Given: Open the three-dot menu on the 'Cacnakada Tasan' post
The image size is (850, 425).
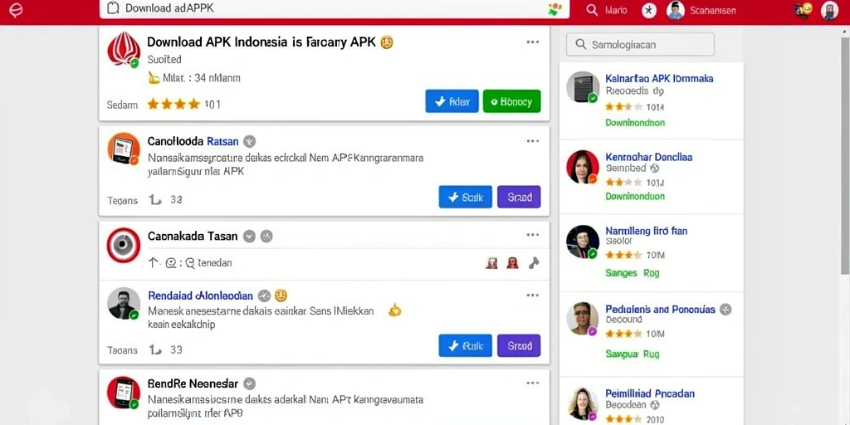Looking at the screenshot, I should point(532,235).
